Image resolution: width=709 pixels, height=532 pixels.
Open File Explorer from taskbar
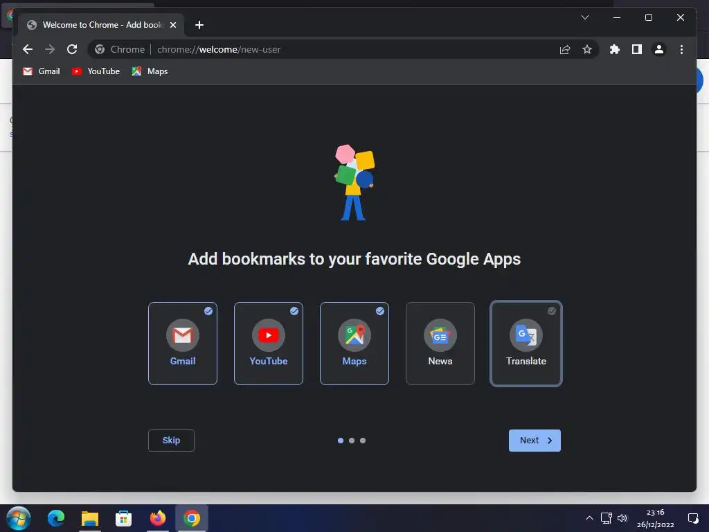90,518
